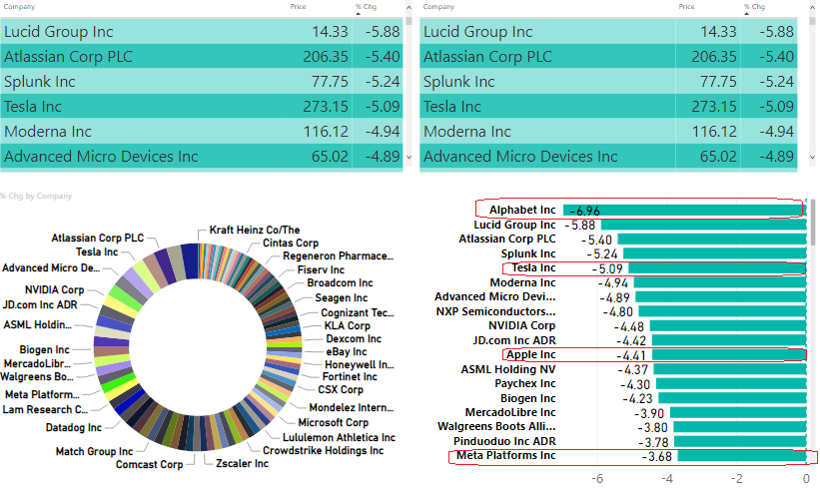Click the left table's scrollbar thumb
This screenshot has width=820, height=491.
click(x=409, y=21)
